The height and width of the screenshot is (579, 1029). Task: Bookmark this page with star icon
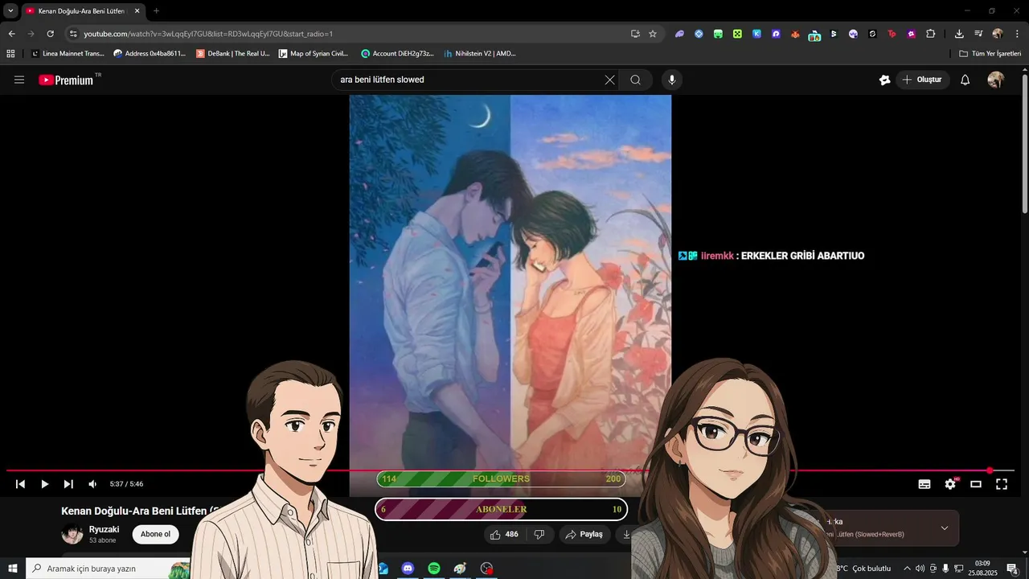(653, 34)
